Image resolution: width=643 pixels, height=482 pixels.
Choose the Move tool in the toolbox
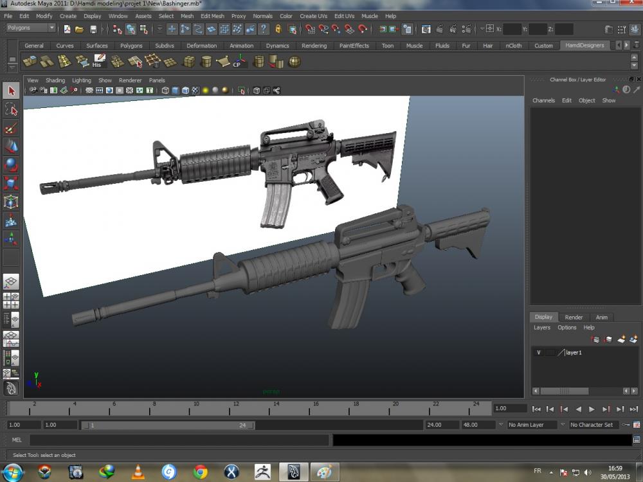(x=11, y=147)
